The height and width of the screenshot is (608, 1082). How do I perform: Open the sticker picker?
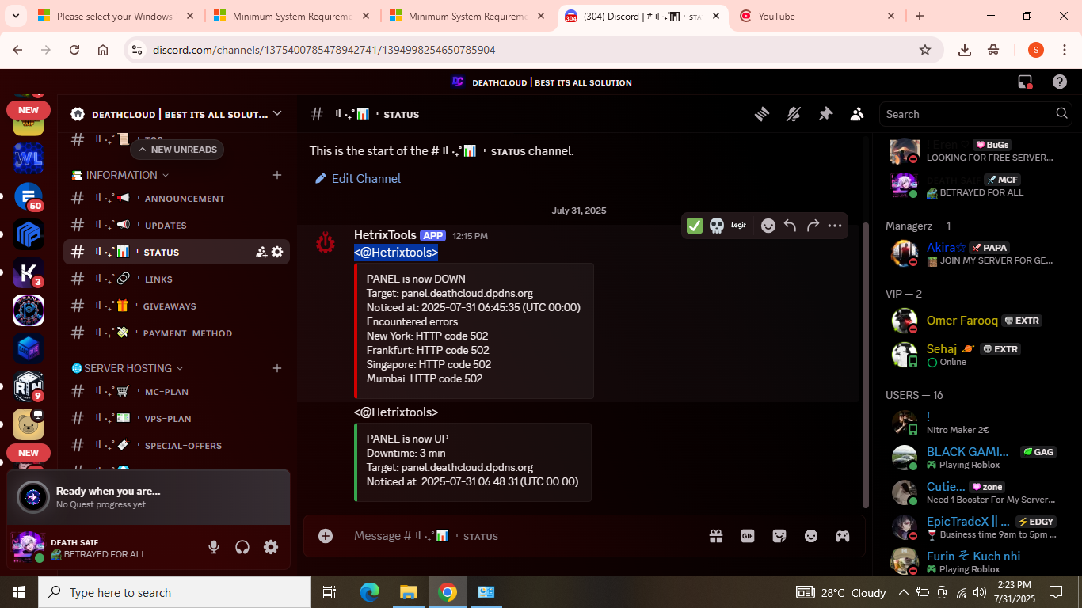tap(779, 536)
